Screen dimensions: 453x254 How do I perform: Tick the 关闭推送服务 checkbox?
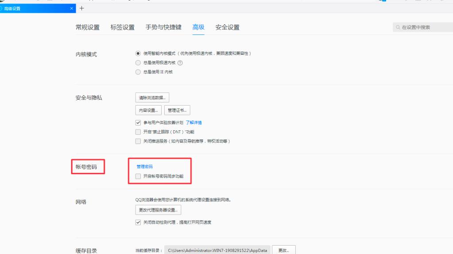[138, 141]
